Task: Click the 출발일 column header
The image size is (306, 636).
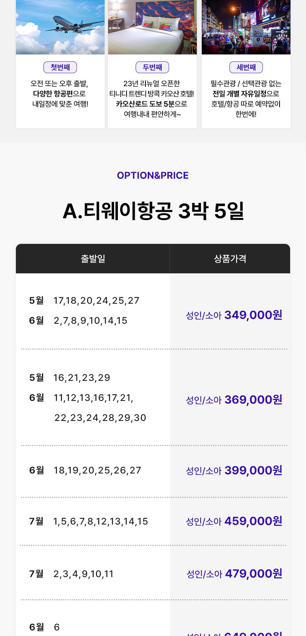Action: [93, 259]
